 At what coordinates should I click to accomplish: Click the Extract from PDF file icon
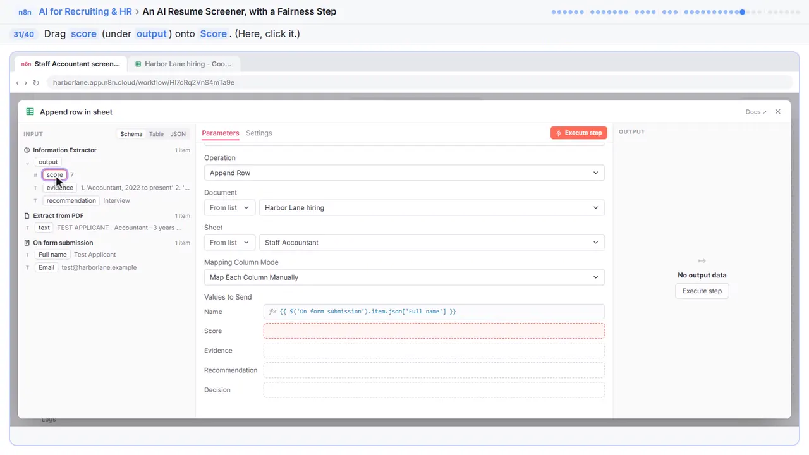tap(27, 216)
